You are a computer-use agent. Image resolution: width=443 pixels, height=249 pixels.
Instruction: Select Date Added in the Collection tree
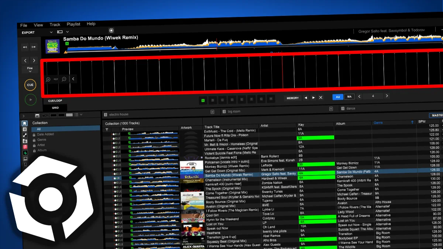pos(45,135)
